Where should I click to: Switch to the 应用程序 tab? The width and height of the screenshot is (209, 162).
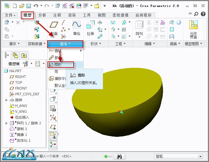144,15
